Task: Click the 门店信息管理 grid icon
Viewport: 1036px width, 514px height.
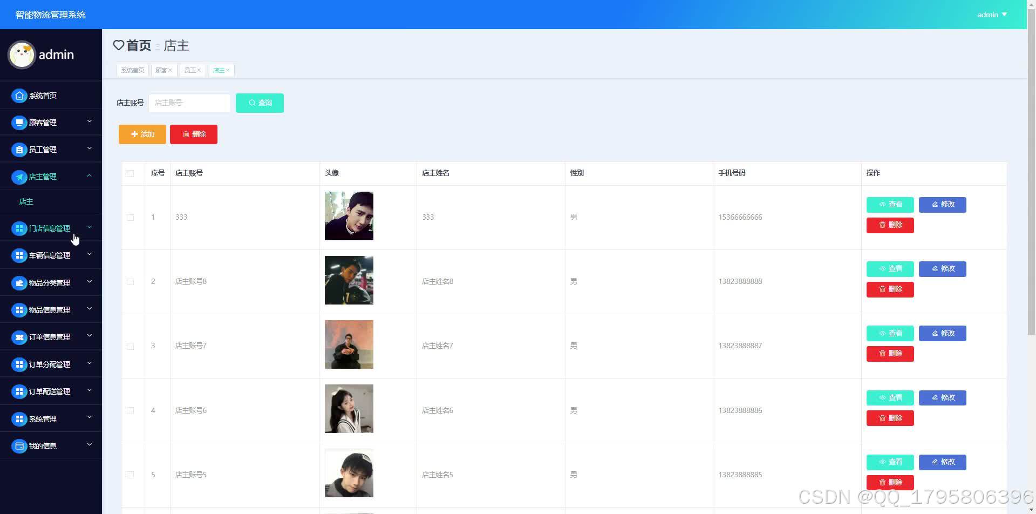Action: click(19, 228)
